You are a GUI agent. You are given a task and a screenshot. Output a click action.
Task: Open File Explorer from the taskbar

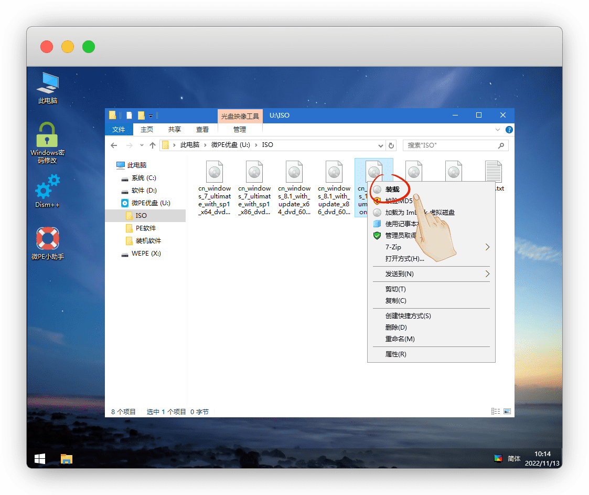(x=66, y=459)
